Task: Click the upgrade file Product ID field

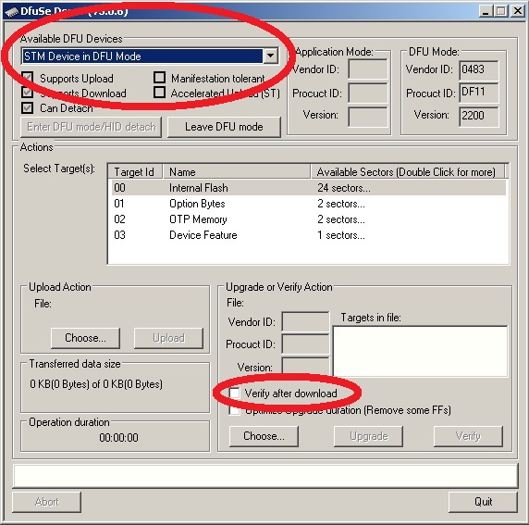Action: click(x=305, y=344)
